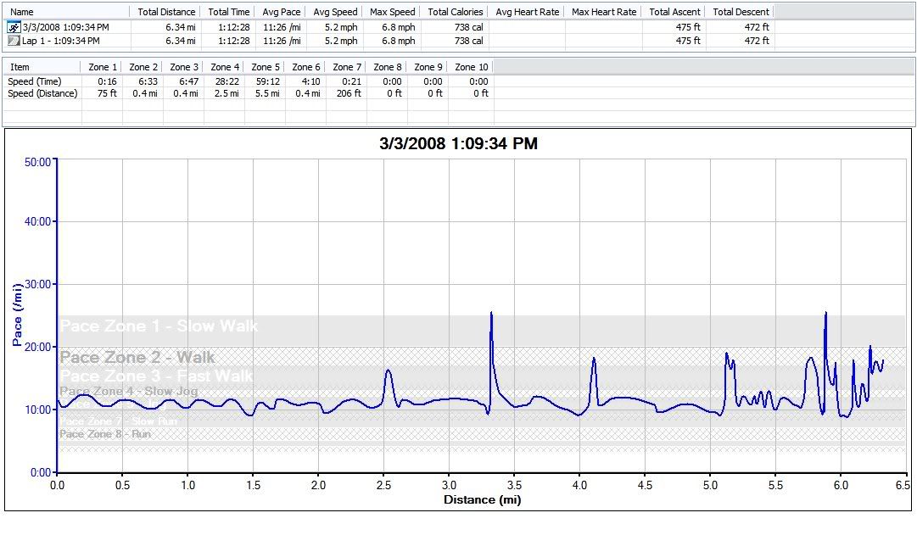Click the Zone 5 column header
The image size is (917, 535).
tap(266, 67)
